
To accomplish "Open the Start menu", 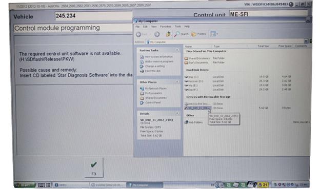I will tap(25, 185).
